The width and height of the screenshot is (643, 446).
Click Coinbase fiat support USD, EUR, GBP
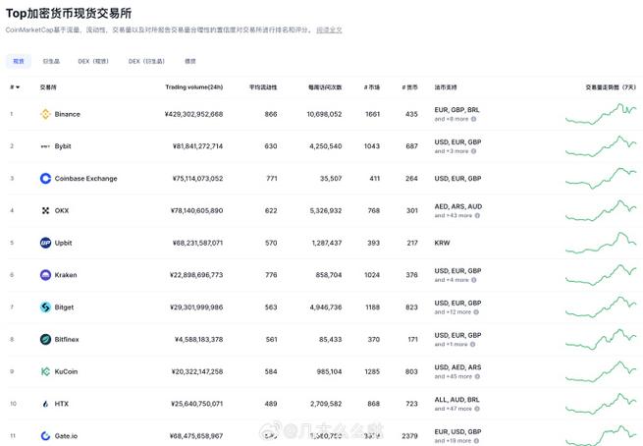(x=458, y=179)
